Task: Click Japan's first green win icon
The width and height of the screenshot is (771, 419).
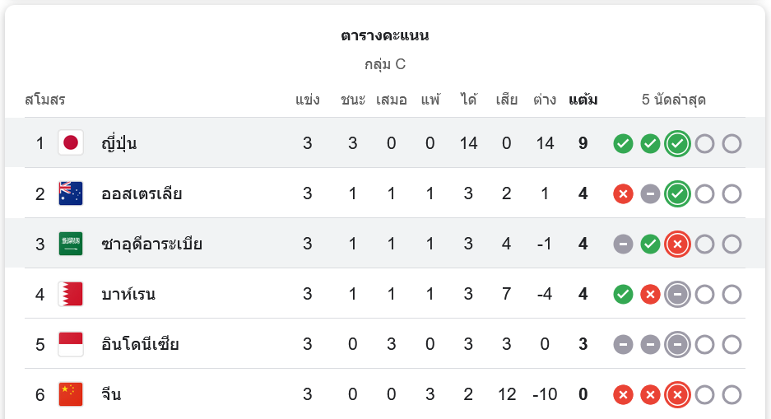Action: (623, 144)
